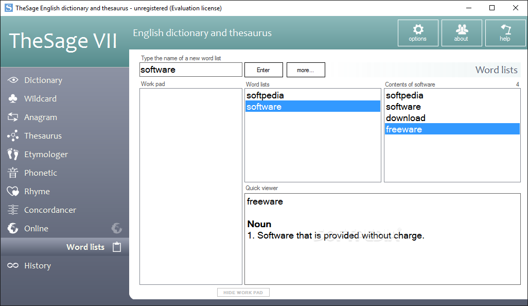Click the Enter button
Viewport: 528px width, 306px height.
point(263,70)
